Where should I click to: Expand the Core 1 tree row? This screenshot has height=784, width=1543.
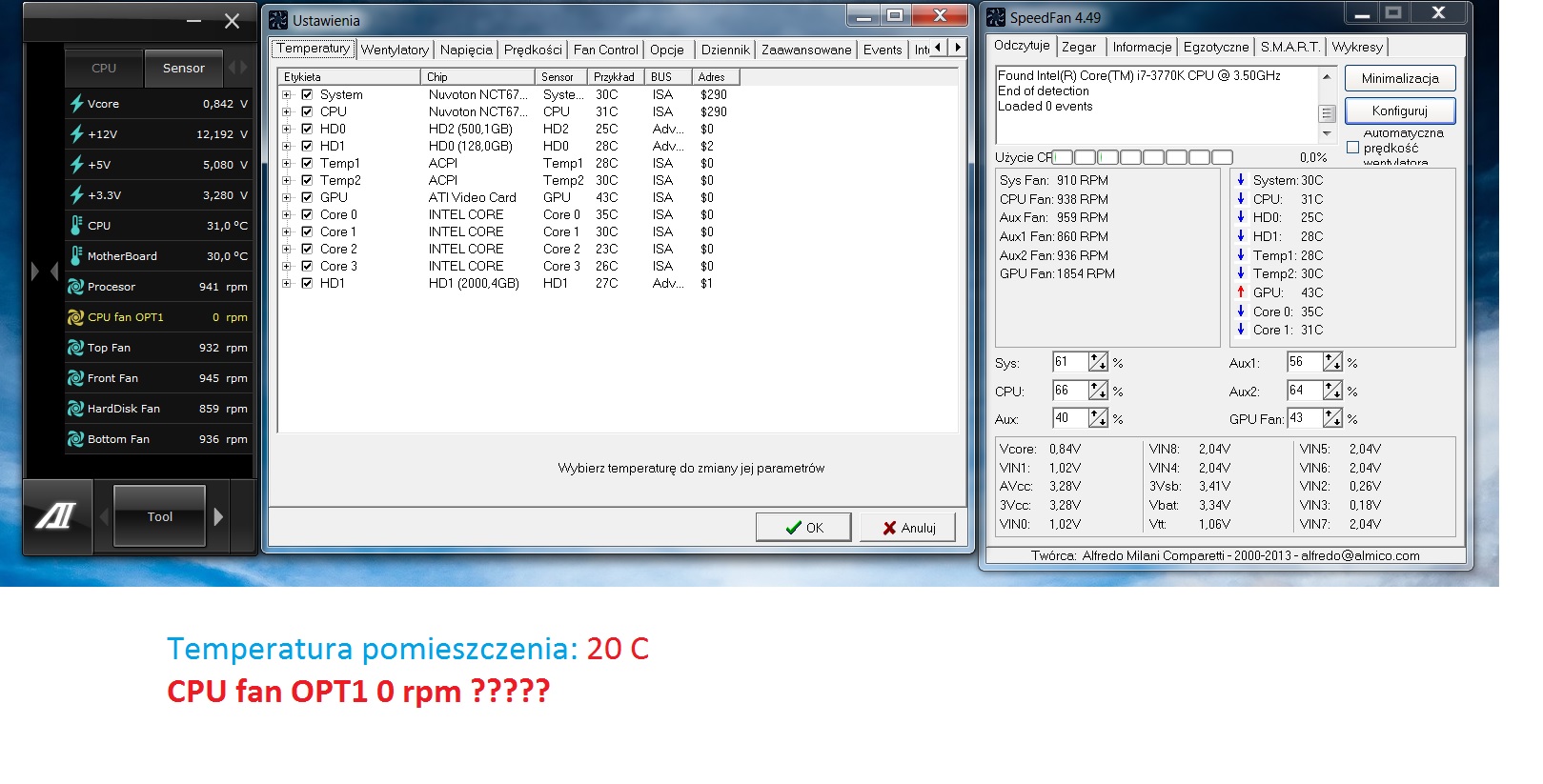[286, 231]
